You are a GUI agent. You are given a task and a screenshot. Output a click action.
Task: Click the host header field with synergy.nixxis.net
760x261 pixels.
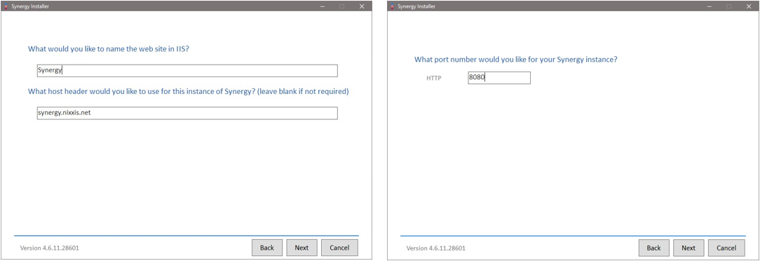[x=187, y=113]
